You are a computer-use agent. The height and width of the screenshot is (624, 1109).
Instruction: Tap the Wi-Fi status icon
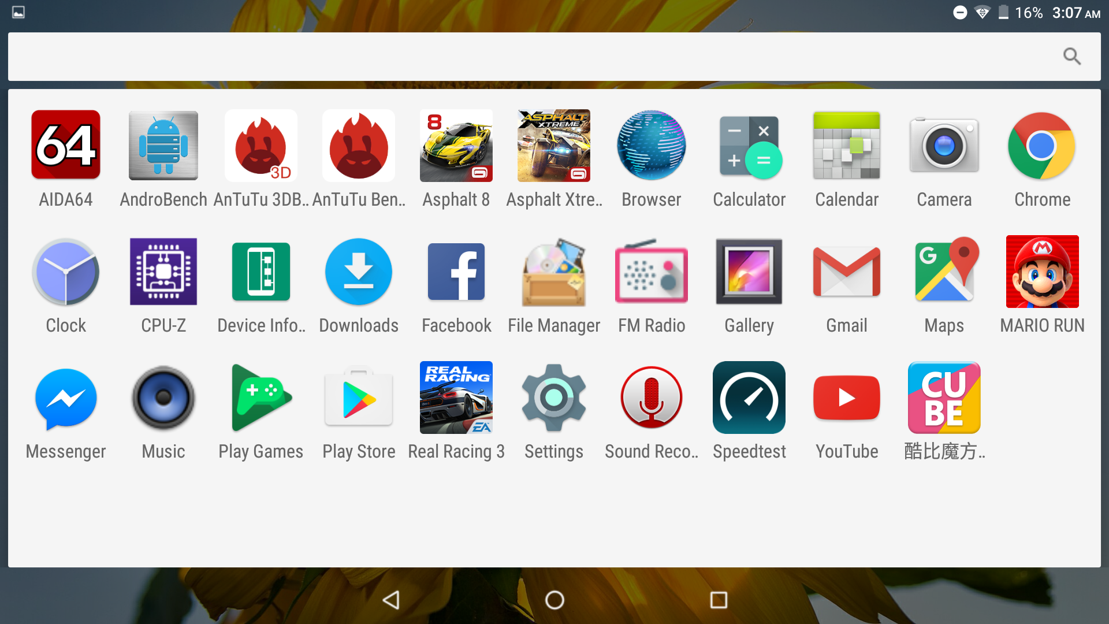click(982, 13)
